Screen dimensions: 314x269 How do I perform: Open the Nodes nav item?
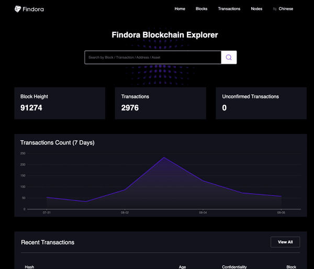click(x=256, y=9)
